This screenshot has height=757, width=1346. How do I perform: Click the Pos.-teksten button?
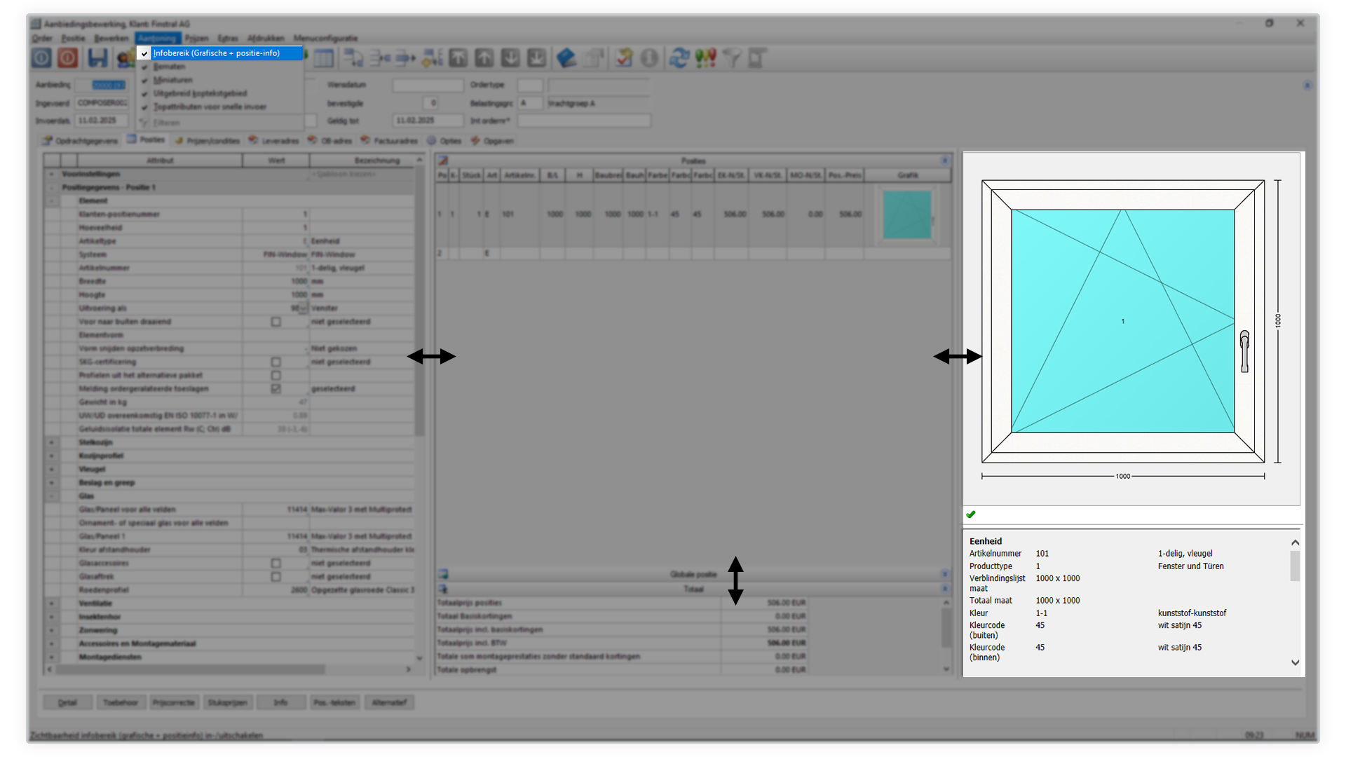pyautogui.click(x=334, y=702)
